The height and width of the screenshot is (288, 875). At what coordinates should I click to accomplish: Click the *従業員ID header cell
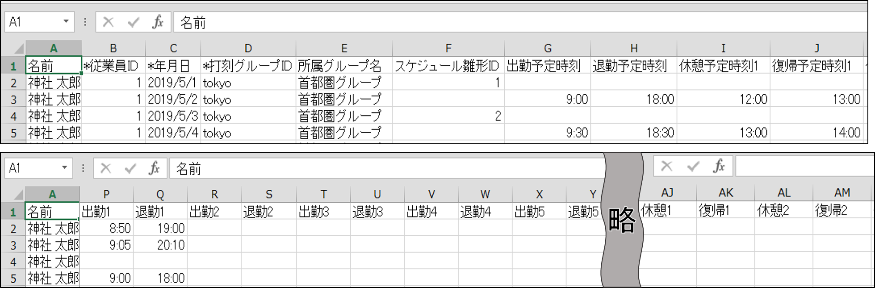point(113,66)
